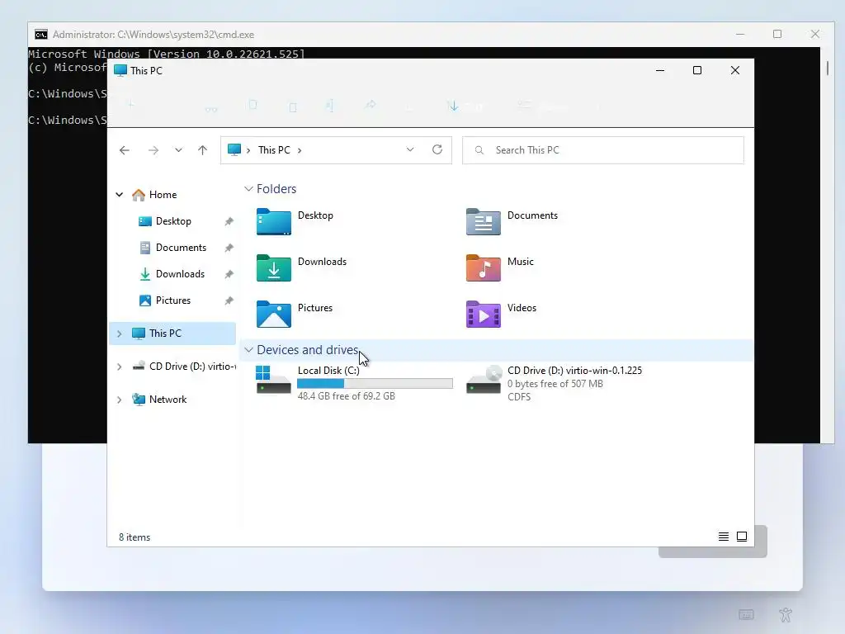Open Desktop in the navigation pane
This screenshot has width=845, height=634.
(173, 221)
